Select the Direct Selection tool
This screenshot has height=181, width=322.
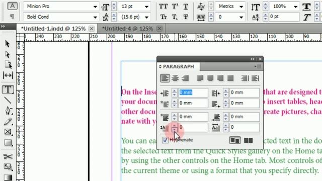click(8, 55)
